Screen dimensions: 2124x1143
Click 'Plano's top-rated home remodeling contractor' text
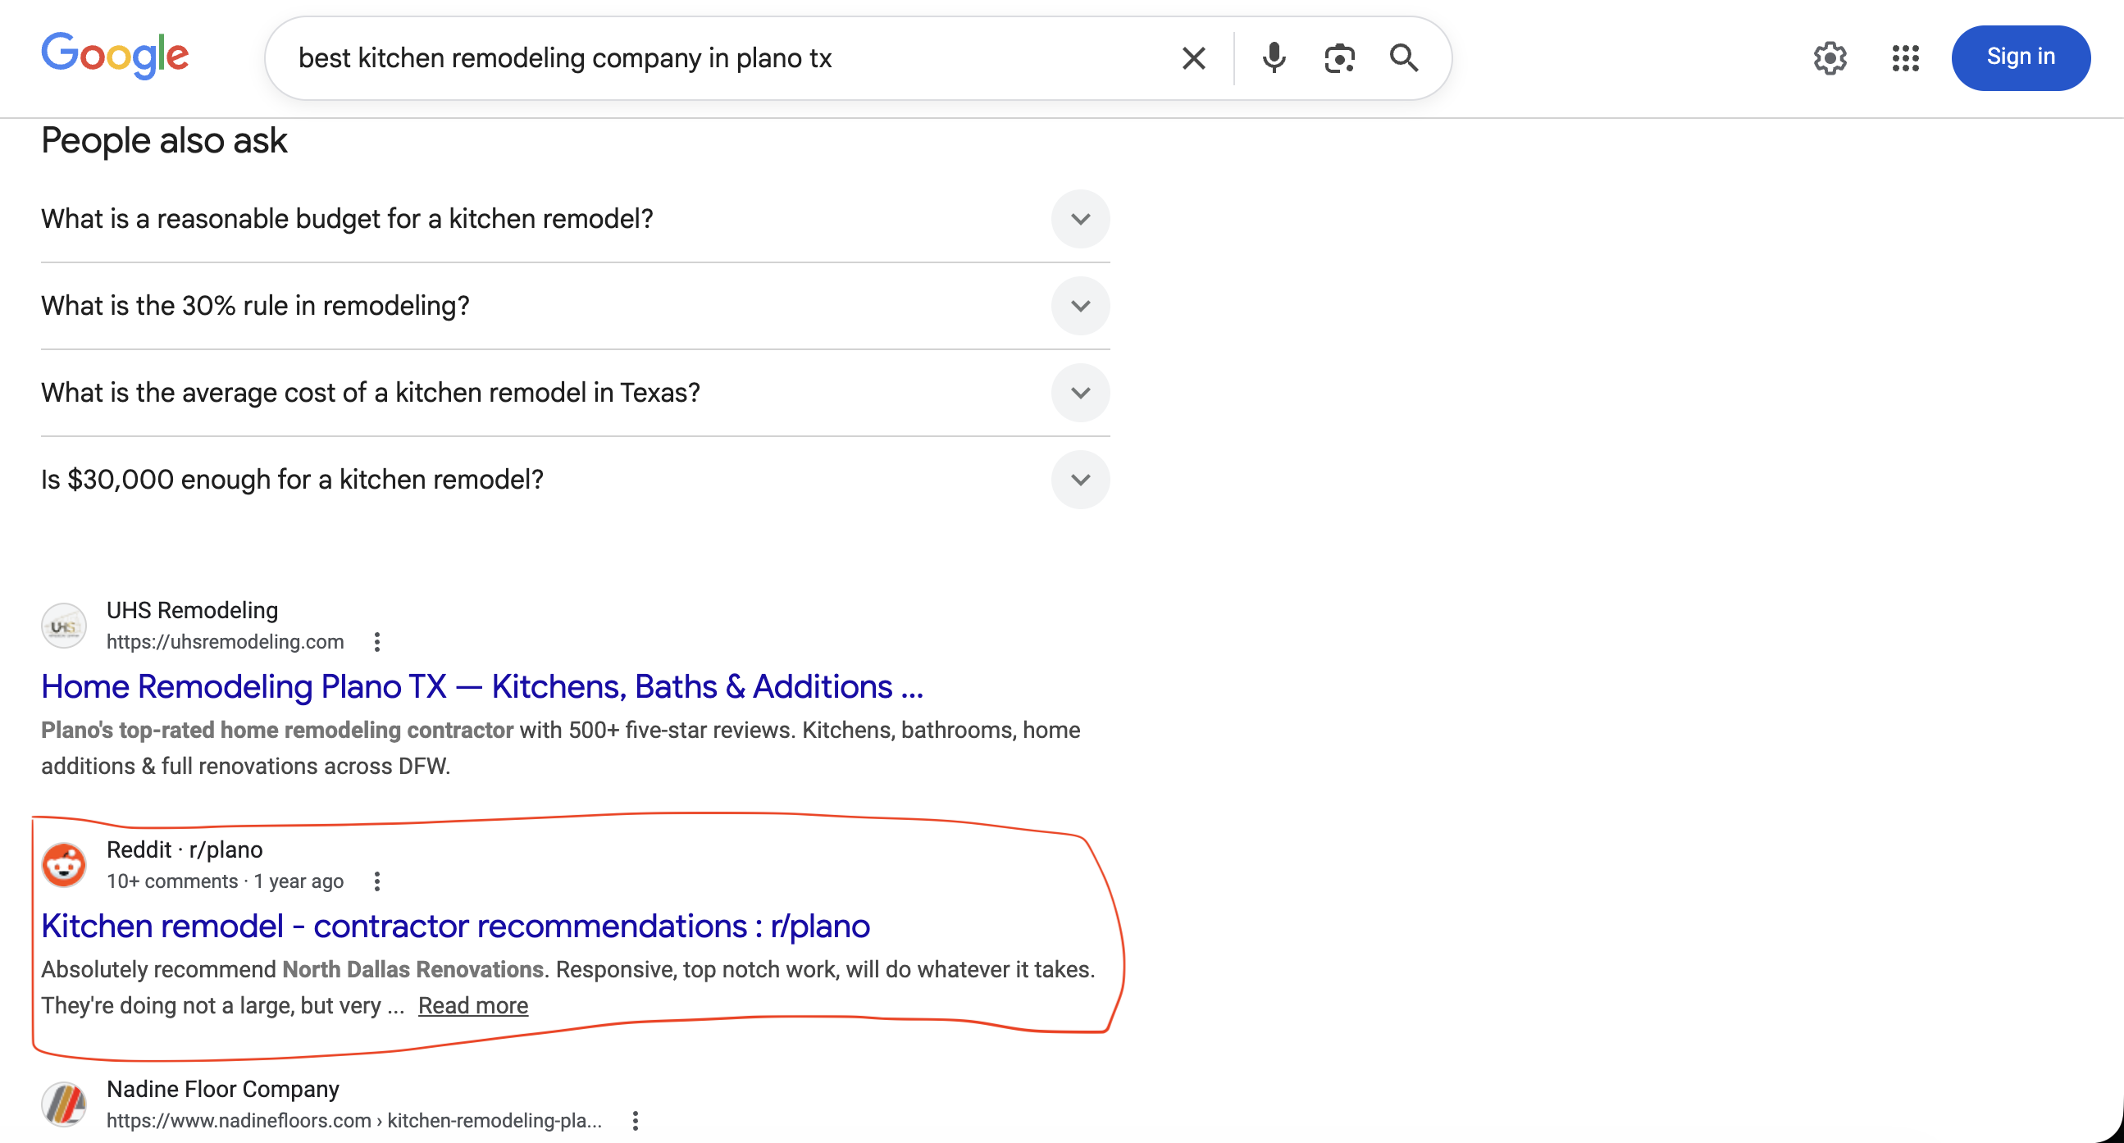(x=277, y=730)
